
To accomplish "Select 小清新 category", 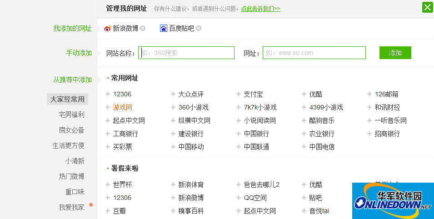I will pyautogui.click(x=75, y=161).
